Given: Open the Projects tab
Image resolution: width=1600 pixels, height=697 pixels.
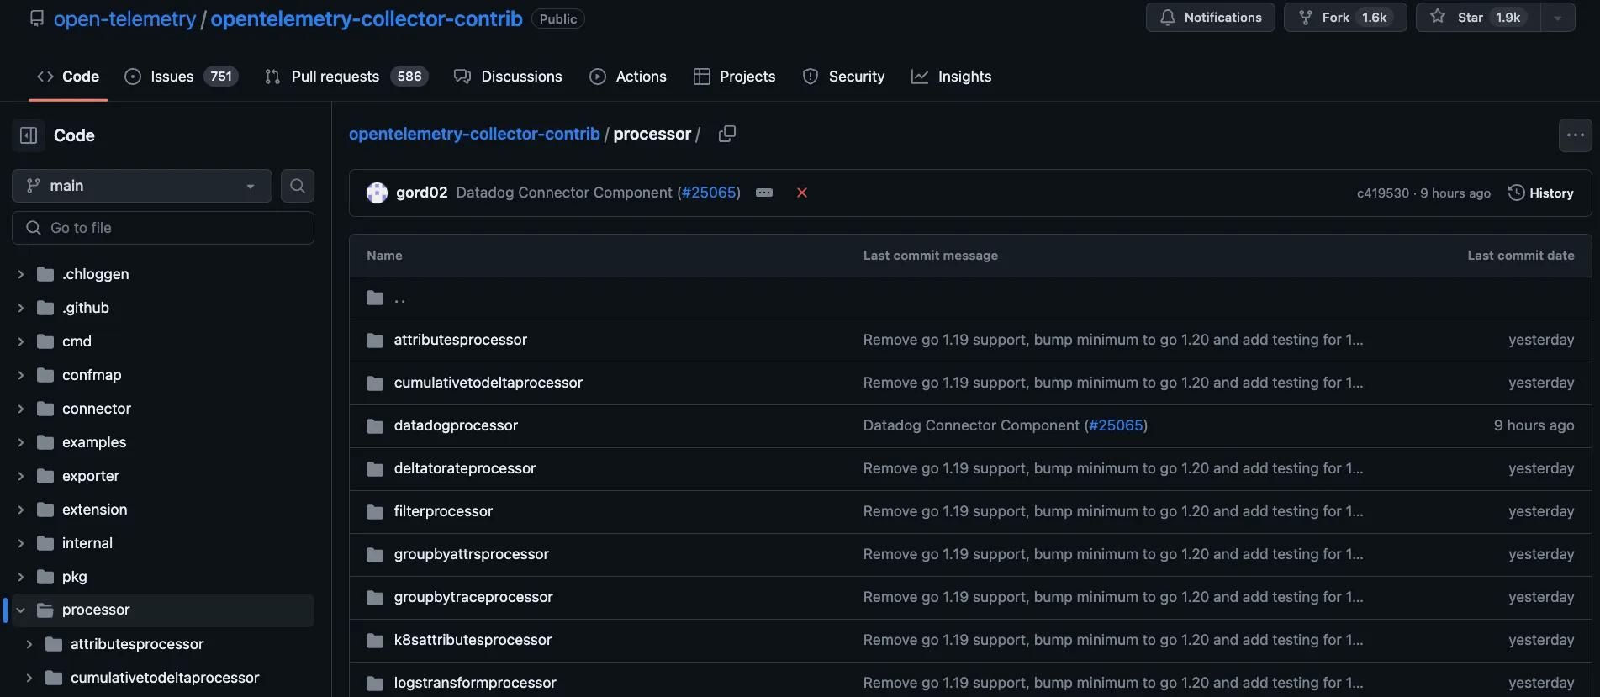Looking at the screenshot, I should (734, 77).
